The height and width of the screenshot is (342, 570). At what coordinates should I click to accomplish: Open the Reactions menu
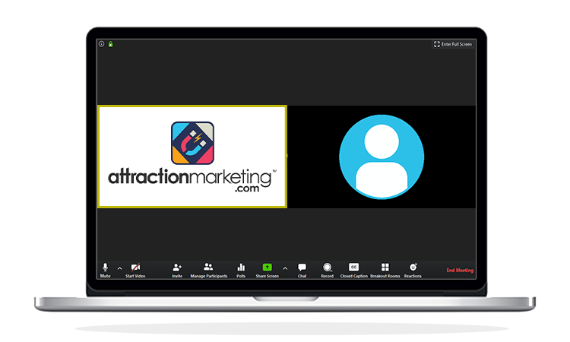pos(413,270)
